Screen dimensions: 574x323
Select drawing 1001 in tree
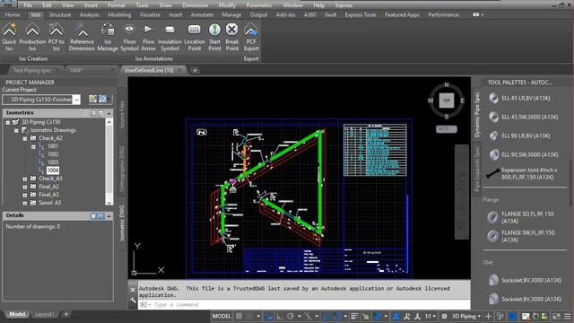click(52, 146)
